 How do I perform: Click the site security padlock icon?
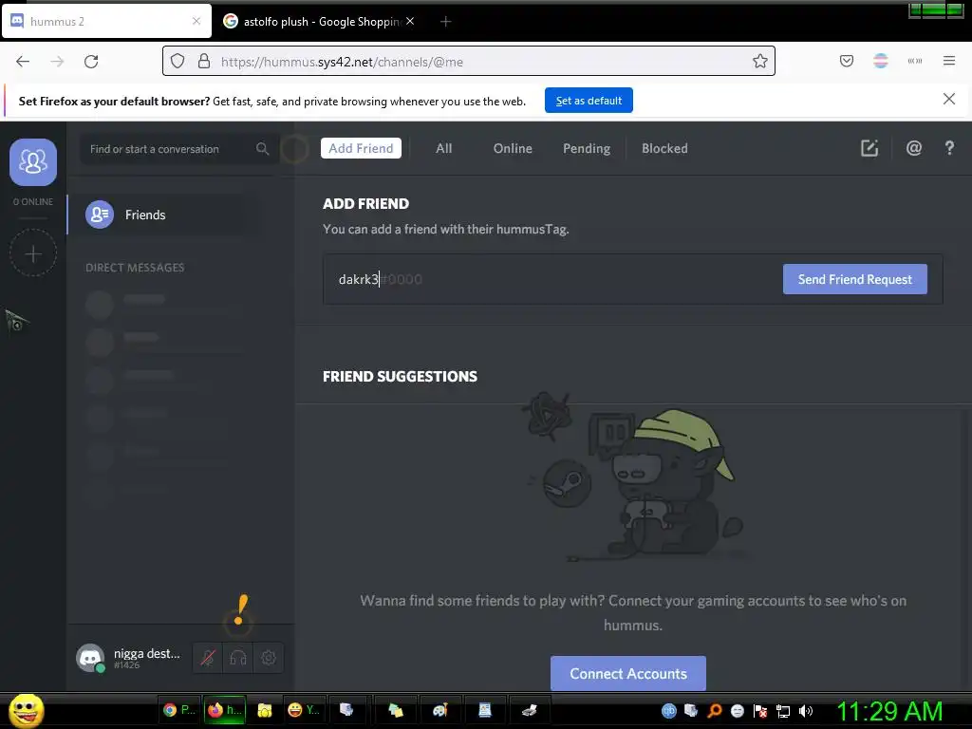tap(203, 62)
